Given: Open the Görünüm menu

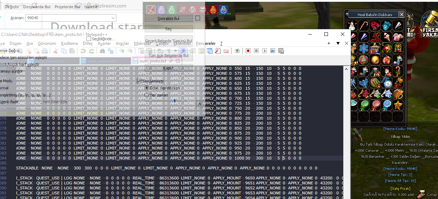Looking at the screenshot, I should tap(47, 43).
